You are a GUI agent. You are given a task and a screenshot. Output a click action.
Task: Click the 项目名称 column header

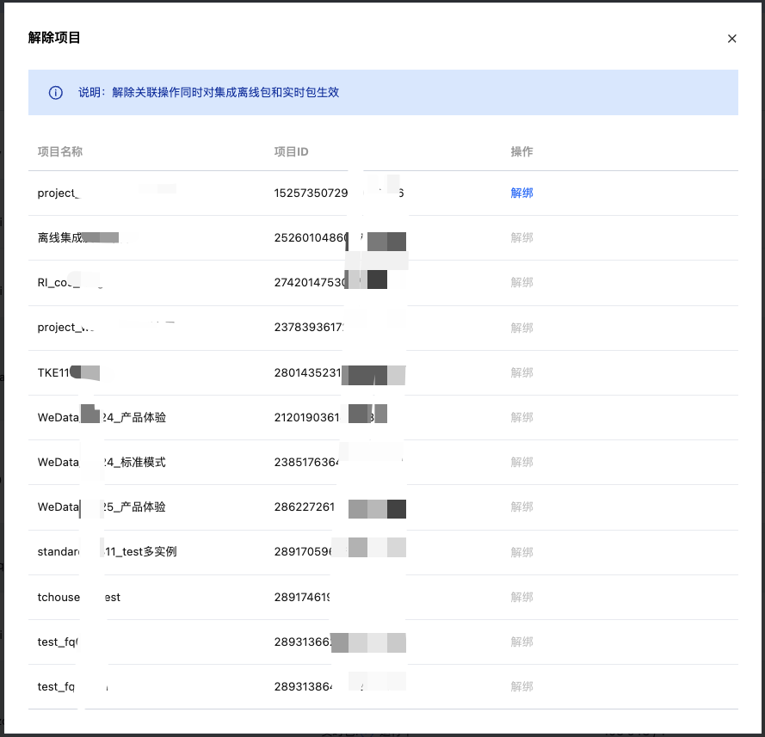60,151
